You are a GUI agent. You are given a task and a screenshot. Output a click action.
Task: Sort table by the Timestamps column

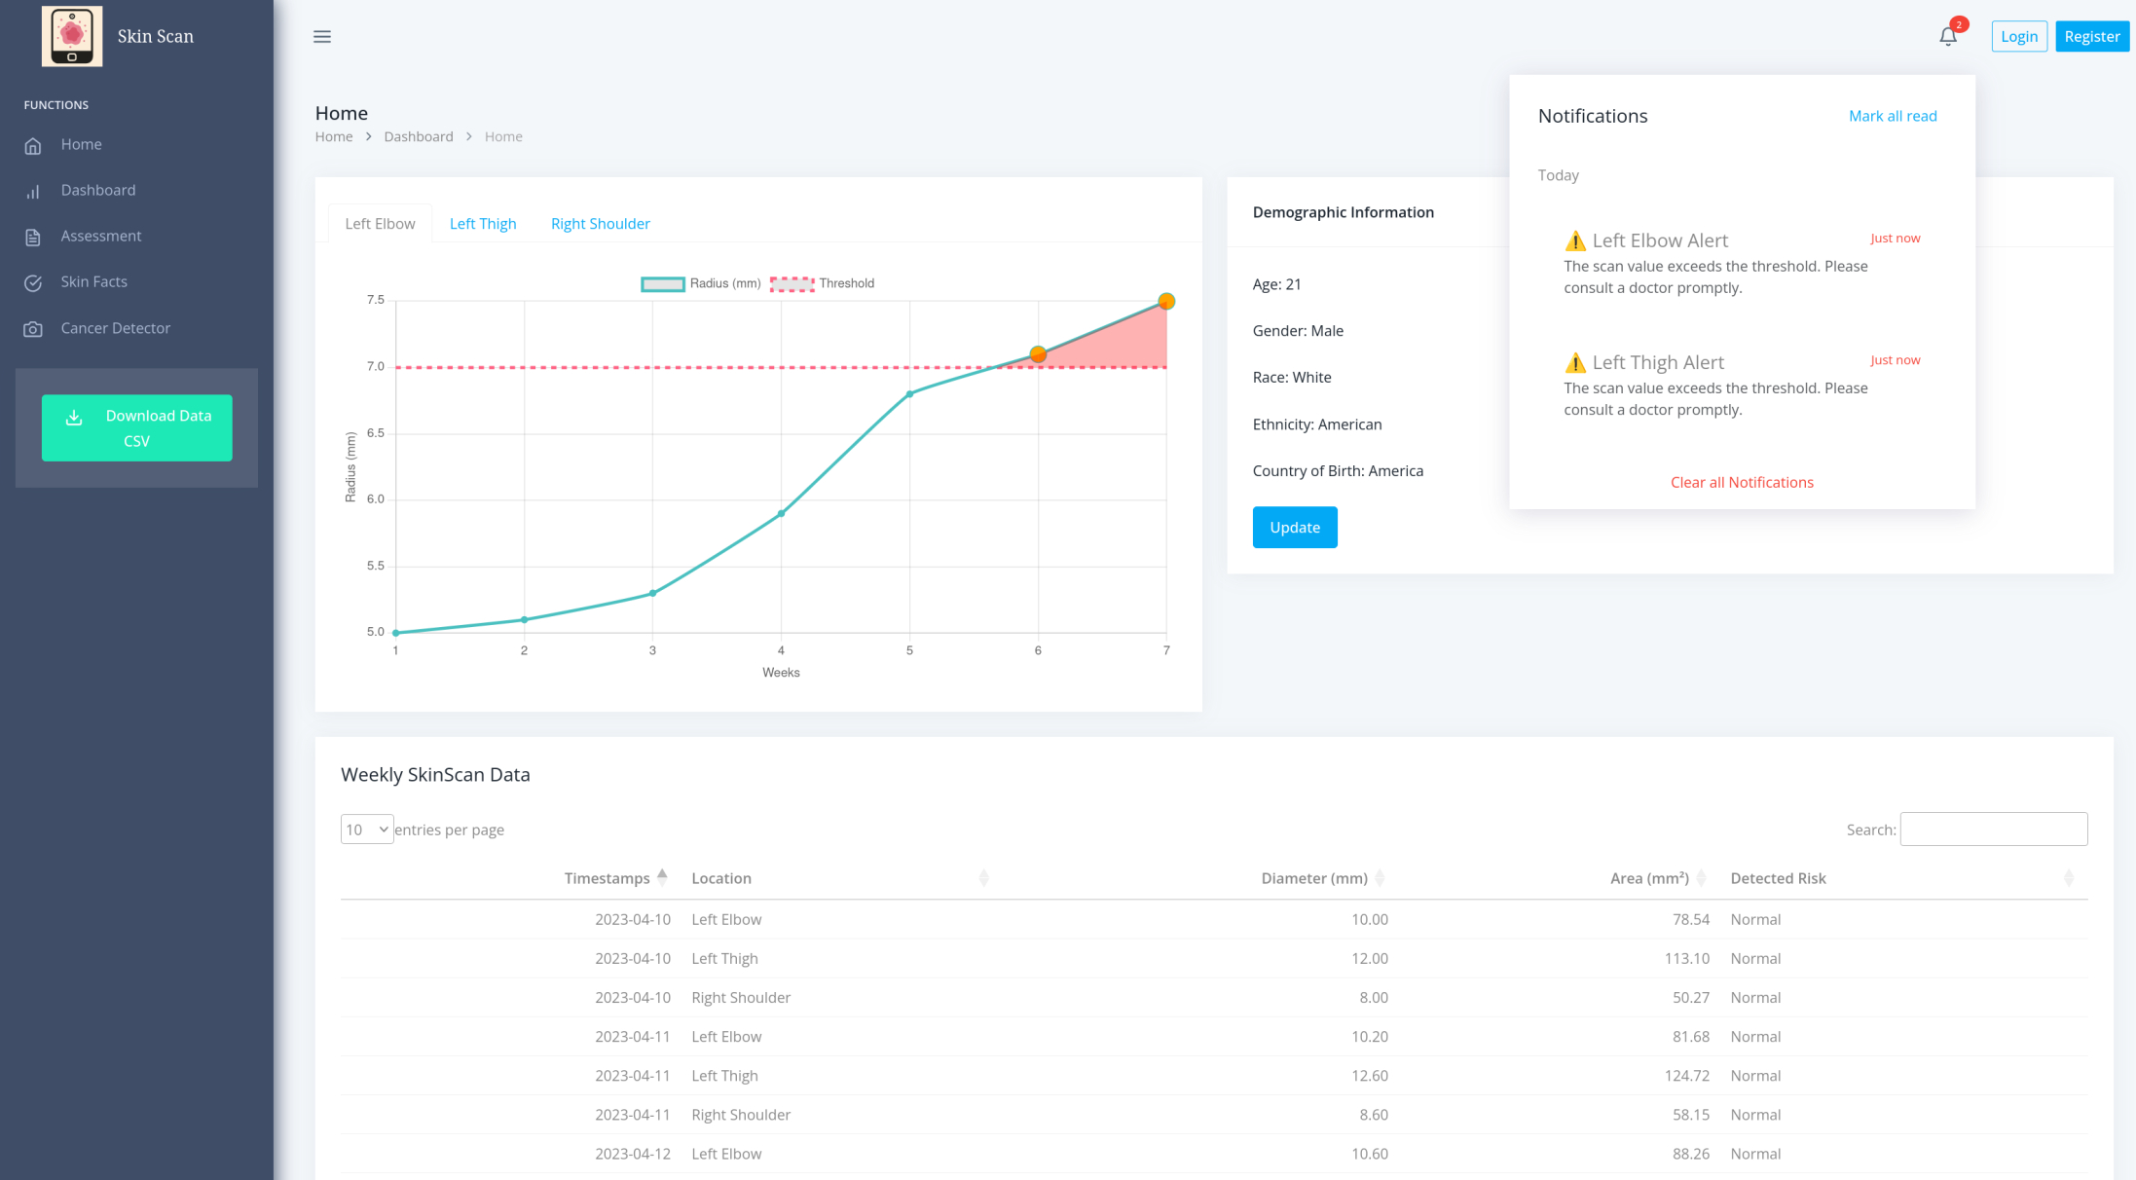click(608, 878)
